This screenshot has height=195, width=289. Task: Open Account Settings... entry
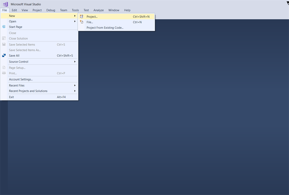[39, 79]
